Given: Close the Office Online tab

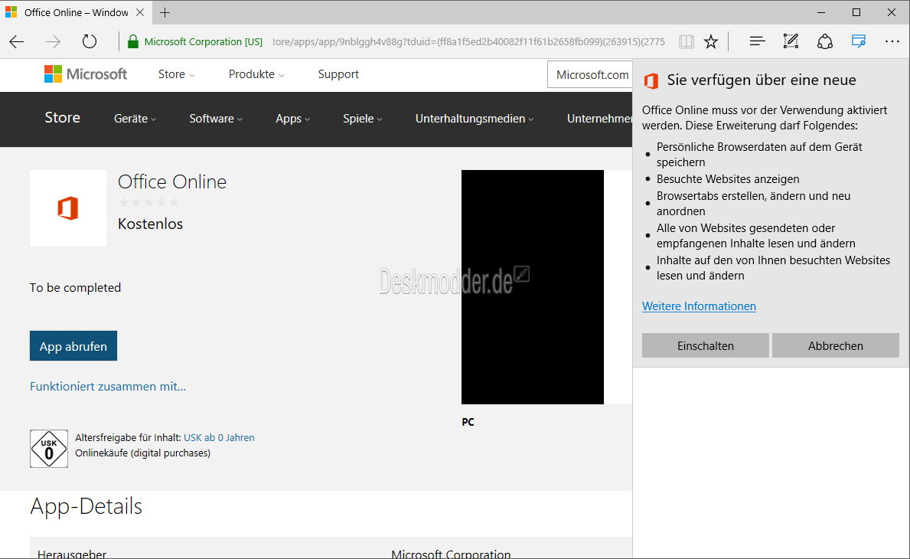Looking at the screenshot, I should point(140,12).
